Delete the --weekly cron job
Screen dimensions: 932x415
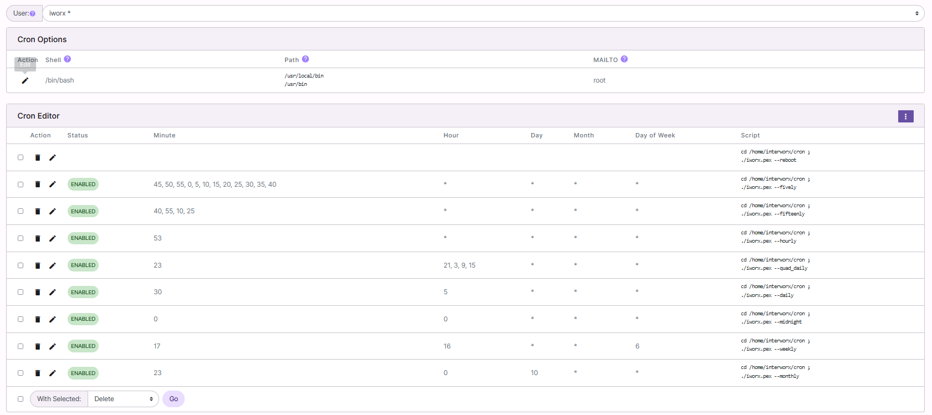point(38,346)
